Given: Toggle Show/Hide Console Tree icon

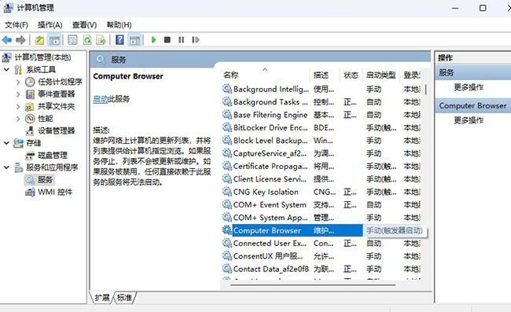Looking at the screenshot, I should pos(54,40).
